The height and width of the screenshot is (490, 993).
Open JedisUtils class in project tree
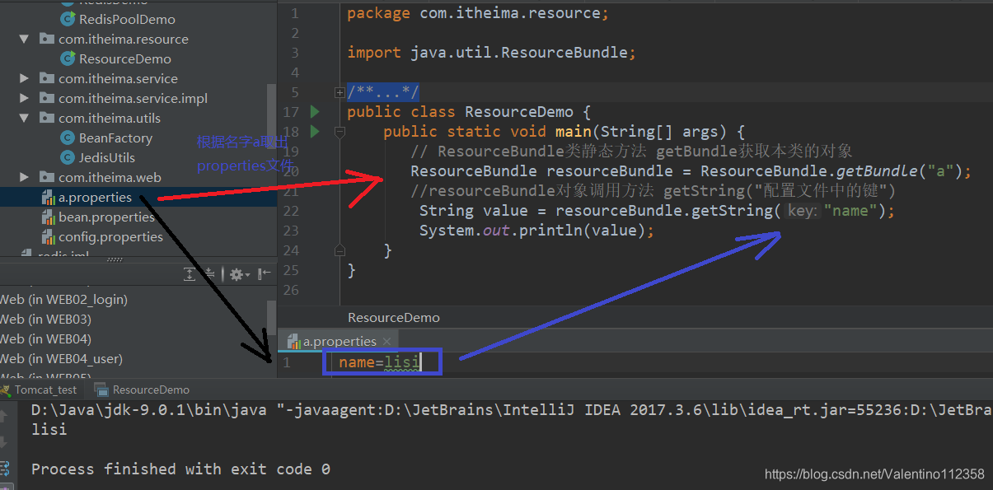(107, 157)
